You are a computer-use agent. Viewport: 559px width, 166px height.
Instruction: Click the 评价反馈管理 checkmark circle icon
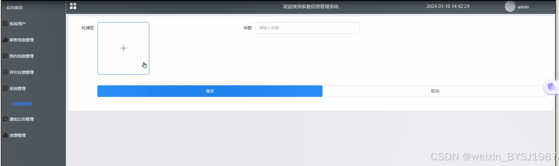[5, 72]
